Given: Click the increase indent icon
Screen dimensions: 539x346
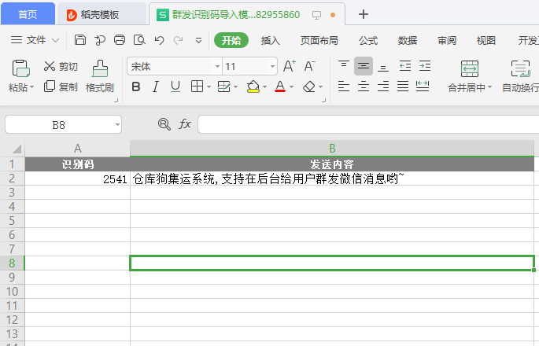Looking at the screenshot, I should click(425, 65).
